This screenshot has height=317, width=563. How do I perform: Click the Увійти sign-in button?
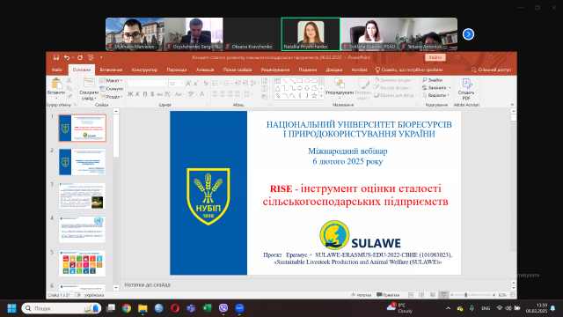[x=435, y=57]
